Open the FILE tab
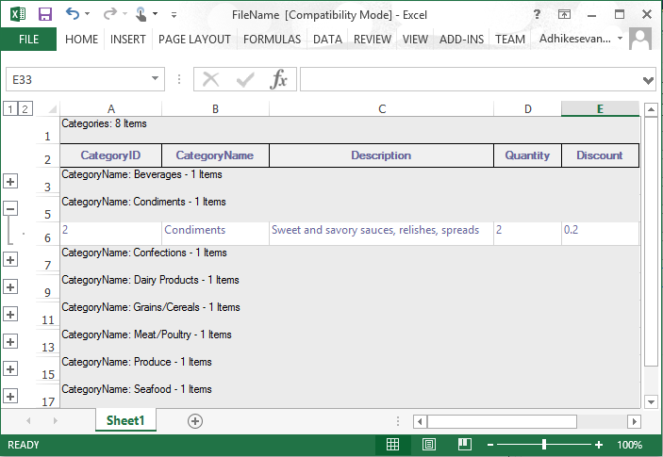This screenshot has width=663, height=457. [28, 40]
